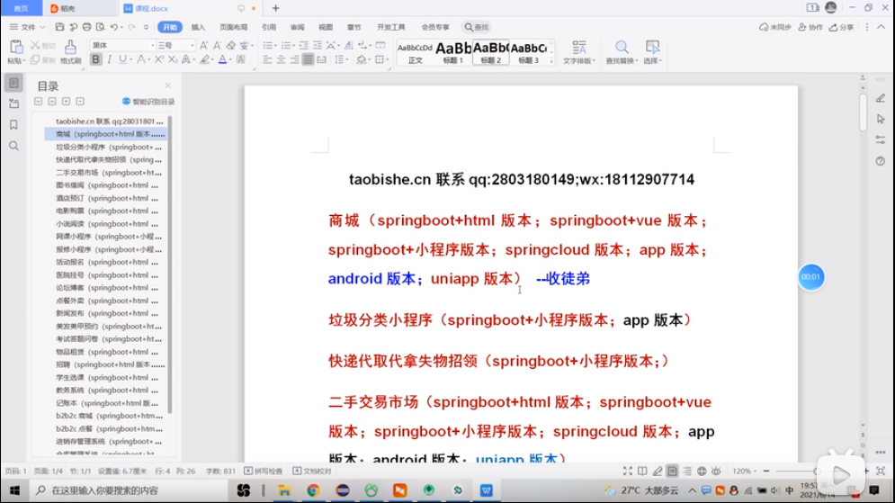Click the 查找 search box in ribbon
This screenshot has height=503, width=895.
477,27
